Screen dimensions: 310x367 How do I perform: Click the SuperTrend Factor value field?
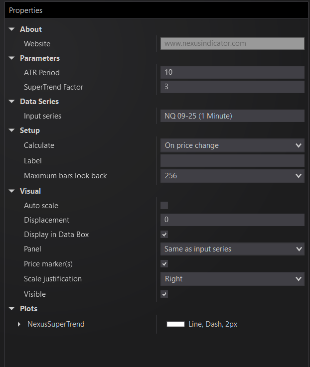pyautogui.click(x=232, y=87)
